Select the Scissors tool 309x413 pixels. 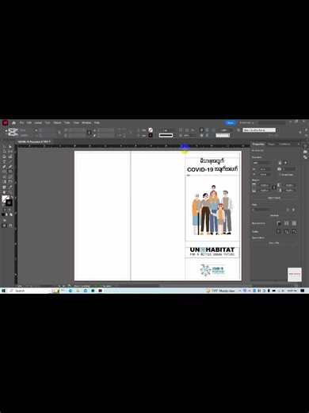tap(4, 177)
